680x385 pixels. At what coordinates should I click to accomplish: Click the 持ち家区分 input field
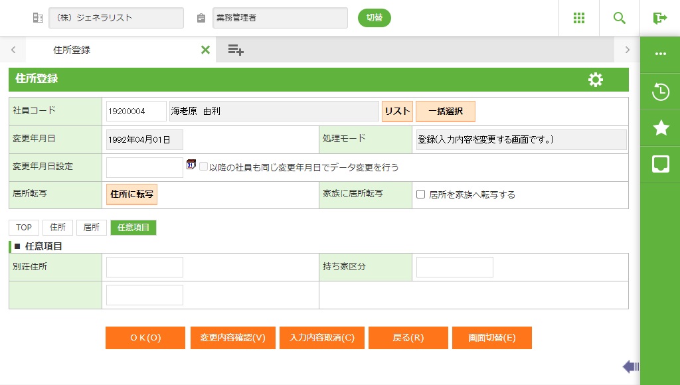coord(454,267)
